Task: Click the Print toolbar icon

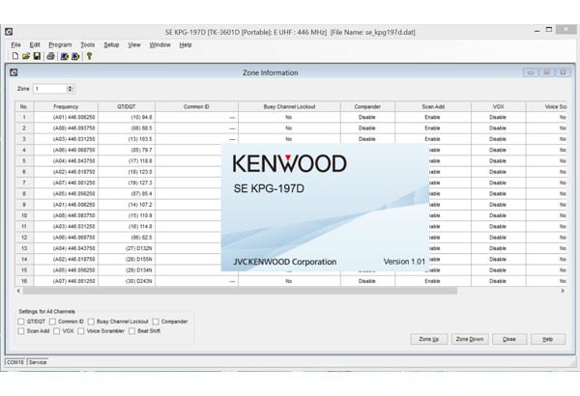Action: pyautogui.click(x=50, y=57)
